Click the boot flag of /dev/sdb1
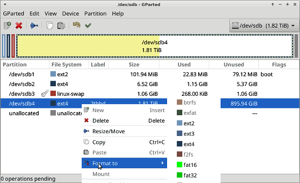 (266, 74)
